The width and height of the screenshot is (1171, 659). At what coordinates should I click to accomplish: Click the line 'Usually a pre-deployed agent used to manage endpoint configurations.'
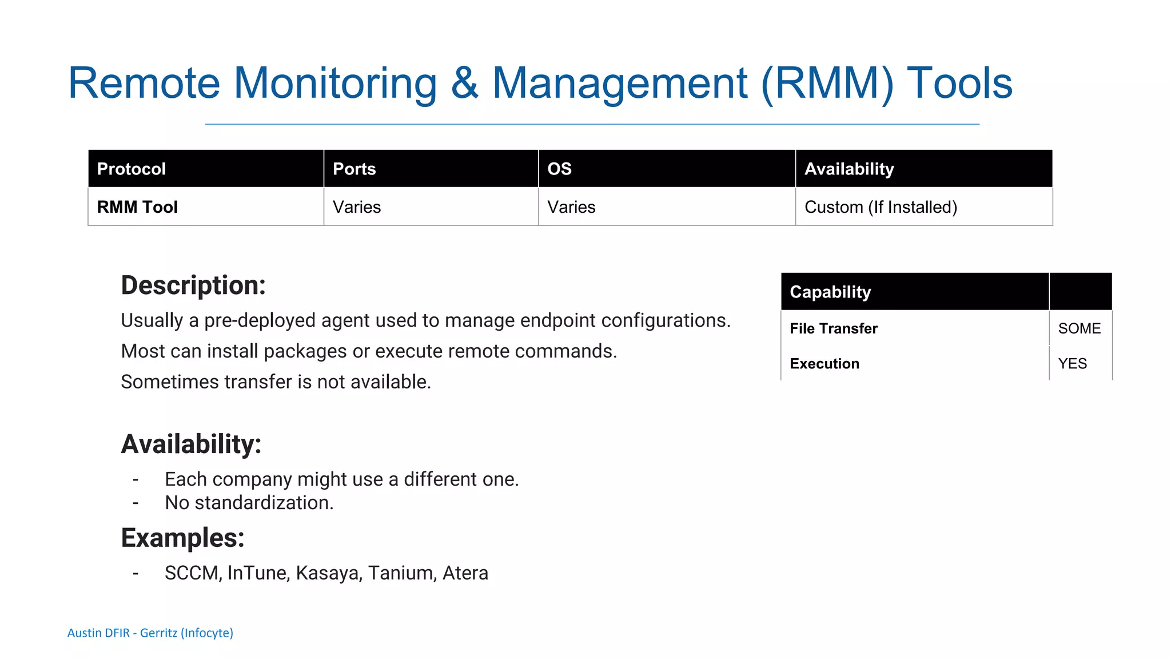[x=426, y=320]
